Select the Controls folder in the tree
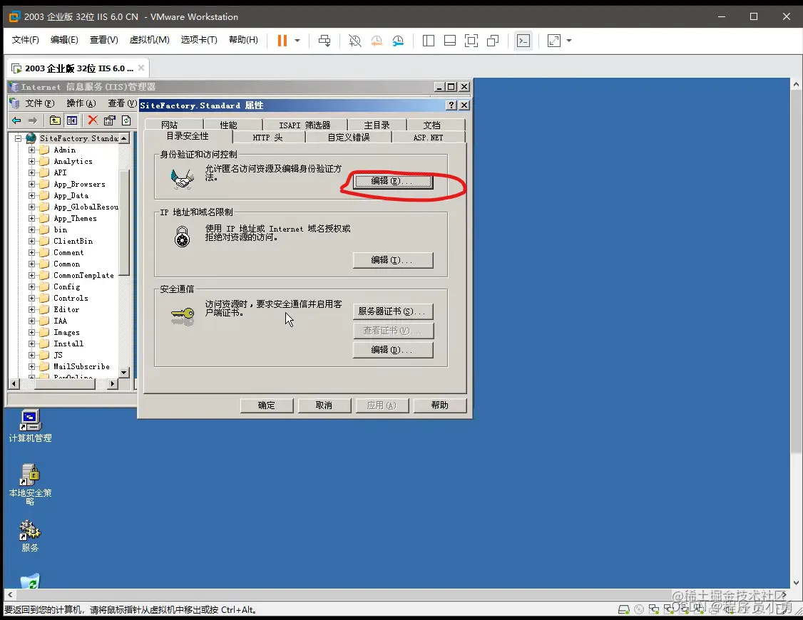The width and height of the screenshot is (803, 620). (x=71, y=298)
